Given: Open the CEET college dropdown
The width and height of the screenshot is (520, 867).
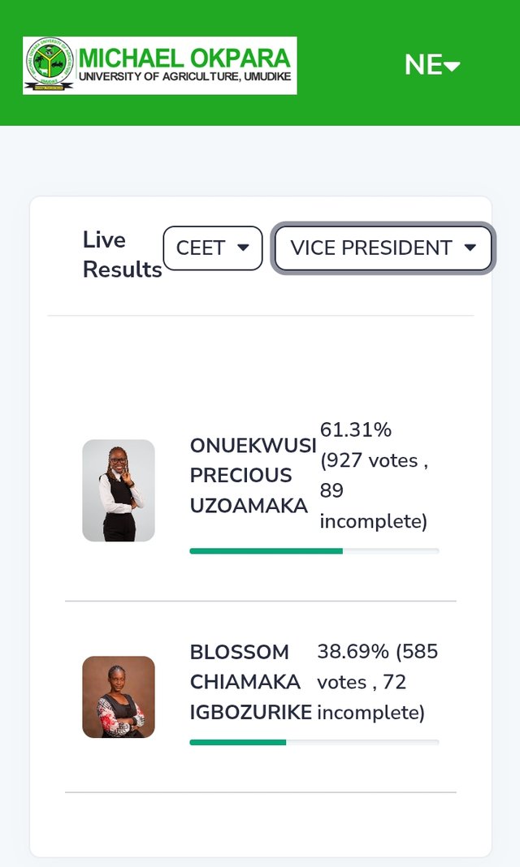Looking at the screenshot, I should coord(213,248).
